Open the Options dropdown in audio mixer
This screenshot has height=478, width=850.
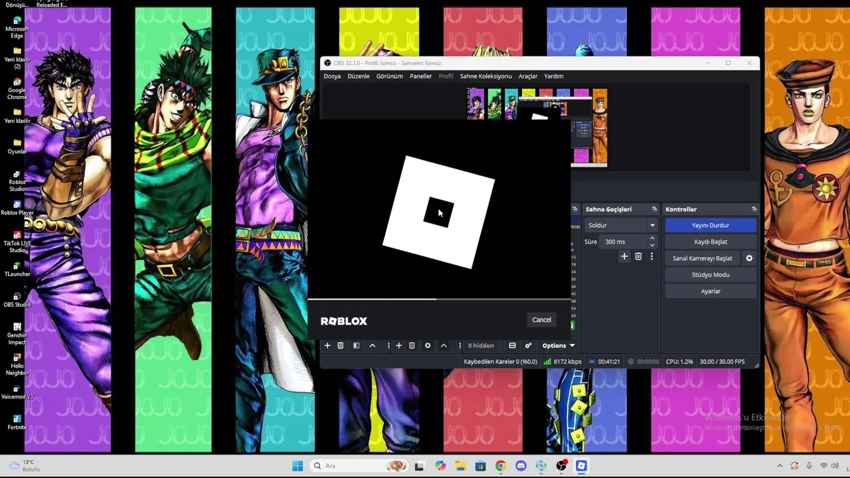coord(558,345)
